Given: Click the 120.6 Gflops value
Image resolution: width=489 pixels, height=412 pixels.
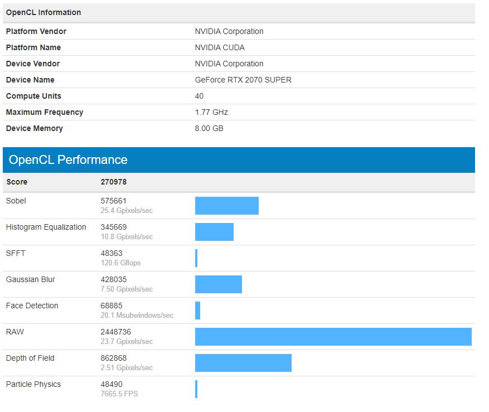Looking at the screenshot, I should (120, 263).
